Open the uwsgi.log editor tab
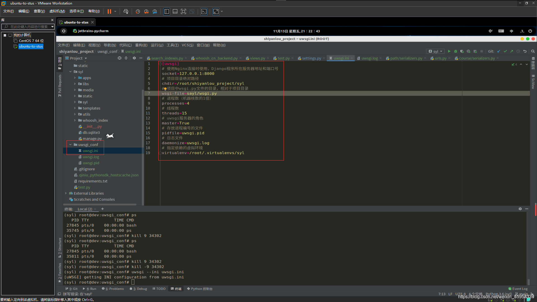The height and width of the screenshot is (302, 537). 369,58
